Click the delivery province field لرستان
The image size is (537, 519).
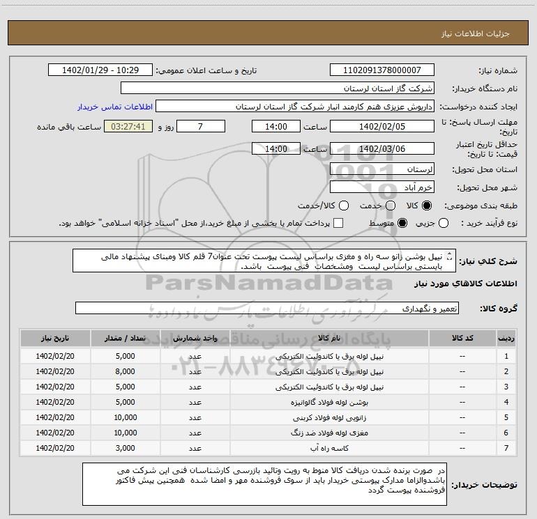[382, 169]
